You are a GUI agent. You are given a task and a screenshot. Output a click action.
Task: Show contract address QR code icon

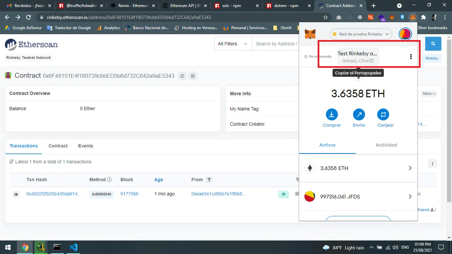[x=192, y=75]
